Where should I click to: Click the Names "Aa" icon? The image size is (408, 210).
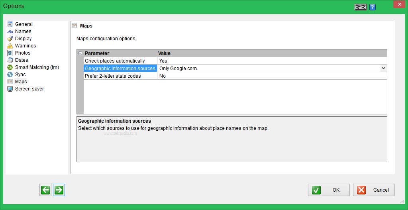coord(10,31)
